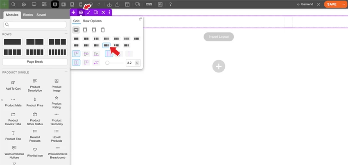Select the Add To Cart module
Viewport: 348px width, 165px height.
tap(13, 85)
